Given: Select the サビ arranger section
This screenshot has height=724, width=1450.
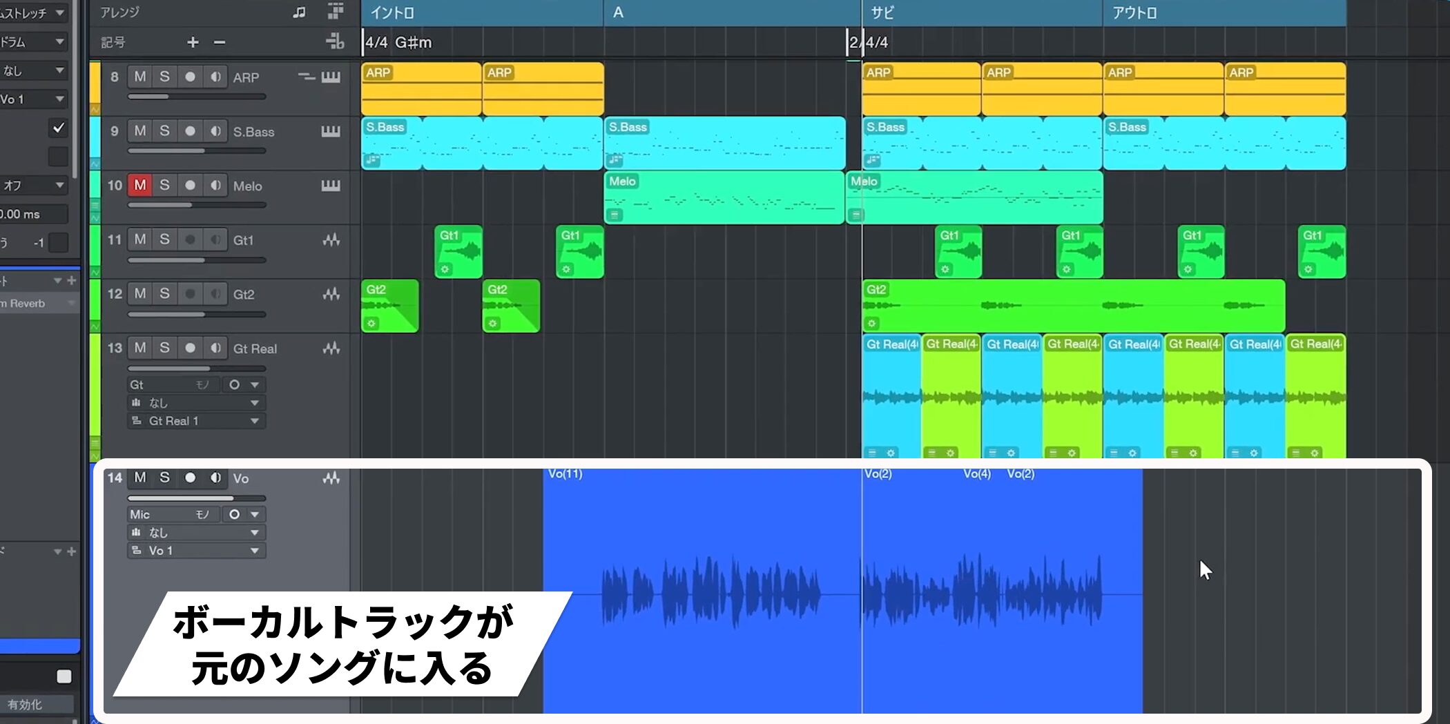Looking at the screenshot, I should coord(980,12).
